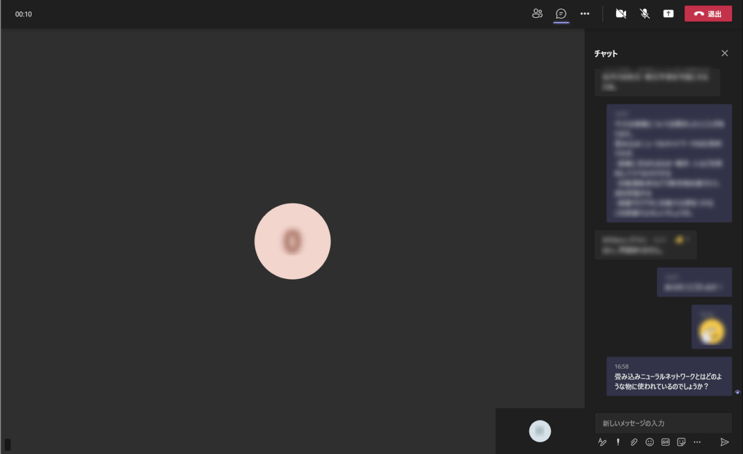Select the 16:58 message about 畳み込みニューラルネットワーク
743x454 pixels.
pyautogui.click(x=669, y=376)
